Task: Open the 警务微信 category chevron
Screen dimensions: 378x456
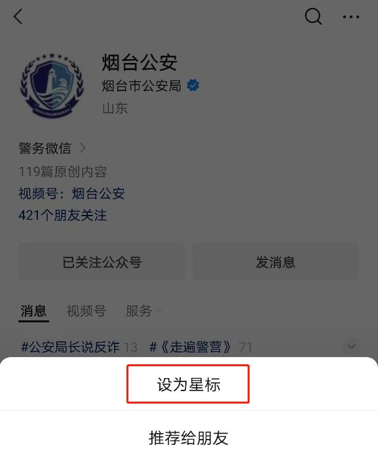Action: click(83, 148)
